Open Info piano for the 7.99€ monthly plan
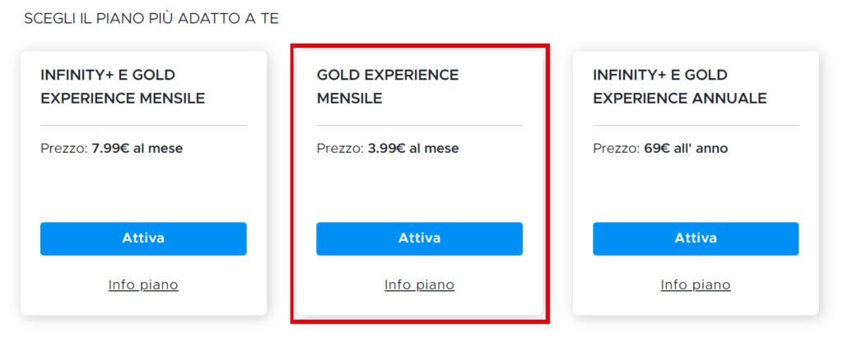 click(x=143, y=285)
